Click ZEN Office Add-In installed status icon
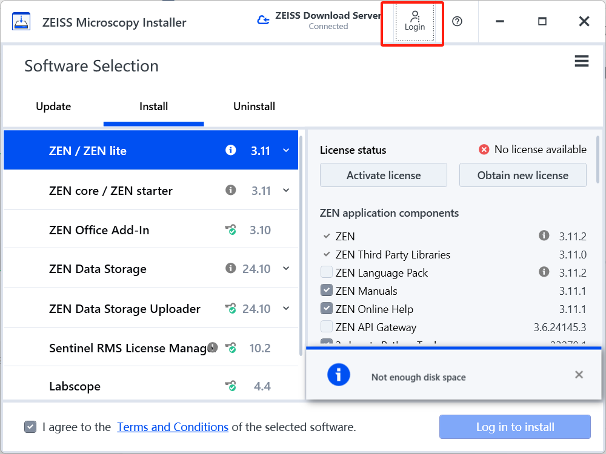Screen dimensions: 606x454 coord(231,229)
